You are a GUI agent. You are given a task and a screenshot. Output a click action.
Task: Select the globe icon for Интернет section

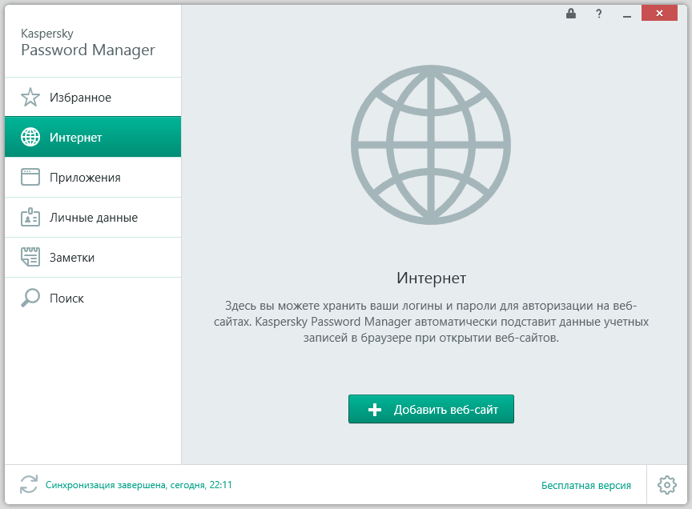[30, 137]
